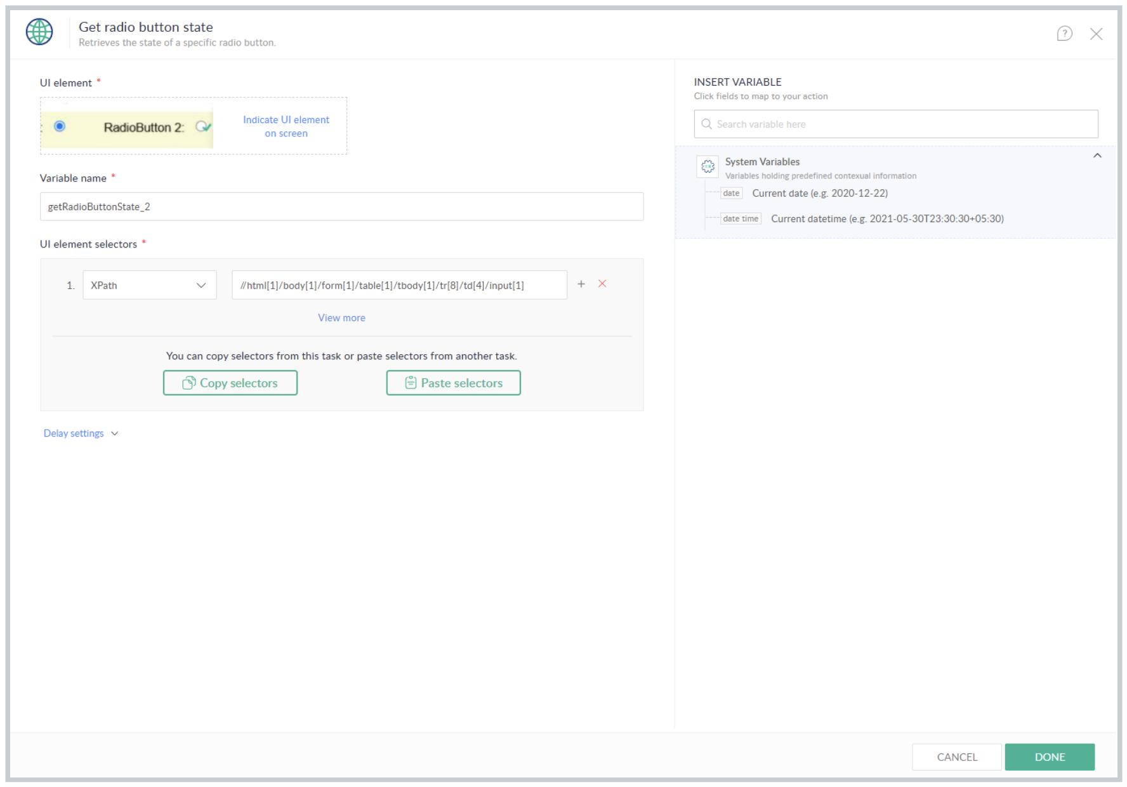Click the Copy selectors button
1127x787 pixels.
230,383
